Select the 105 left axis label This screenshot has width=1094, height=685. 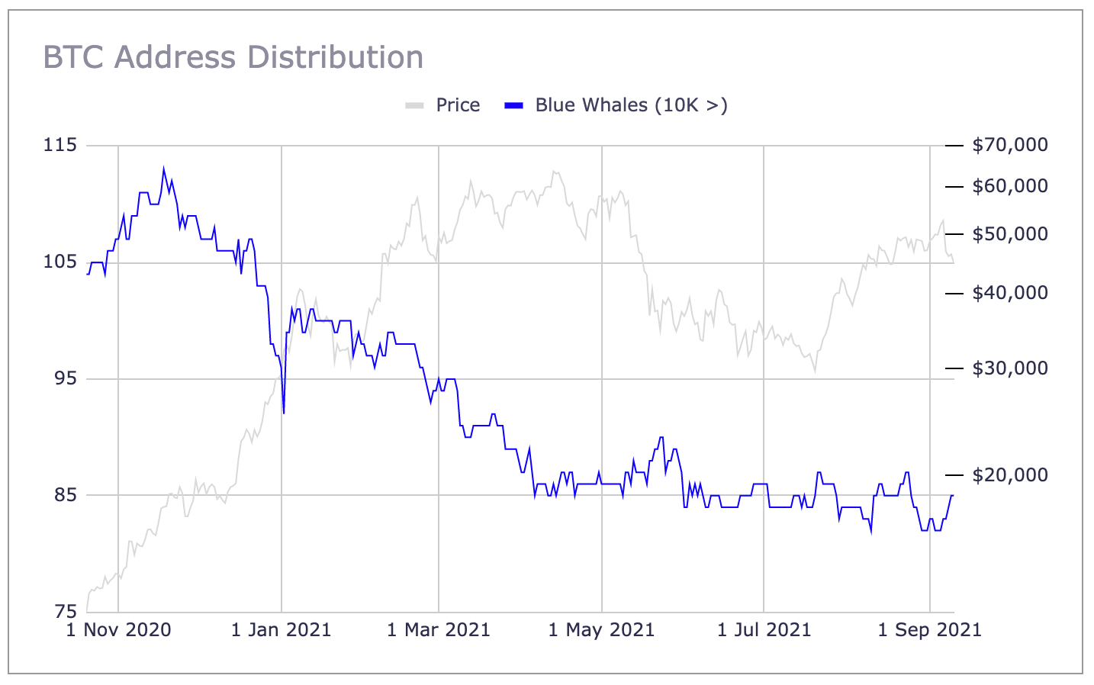pyautogui.click(x=60, y=262)
